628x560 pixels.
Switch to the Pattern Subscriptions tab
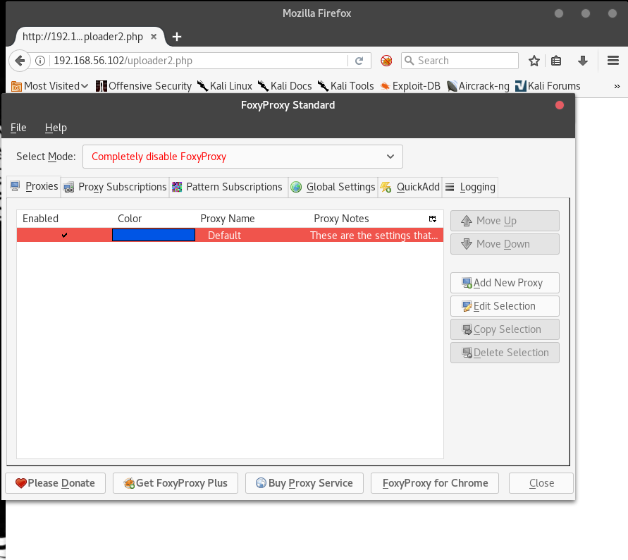coord(227,187)
